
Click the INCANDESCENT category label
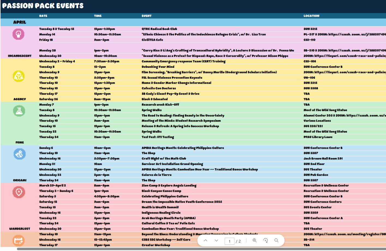point(20,56)
